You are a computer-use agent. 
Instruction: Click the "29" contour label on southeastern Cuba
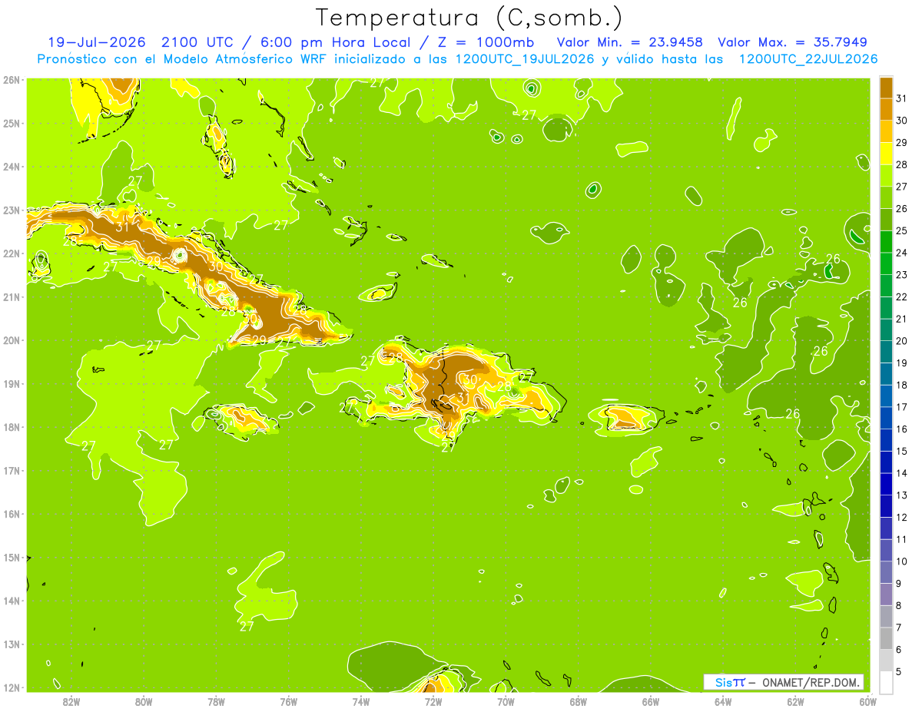point(259,339)
